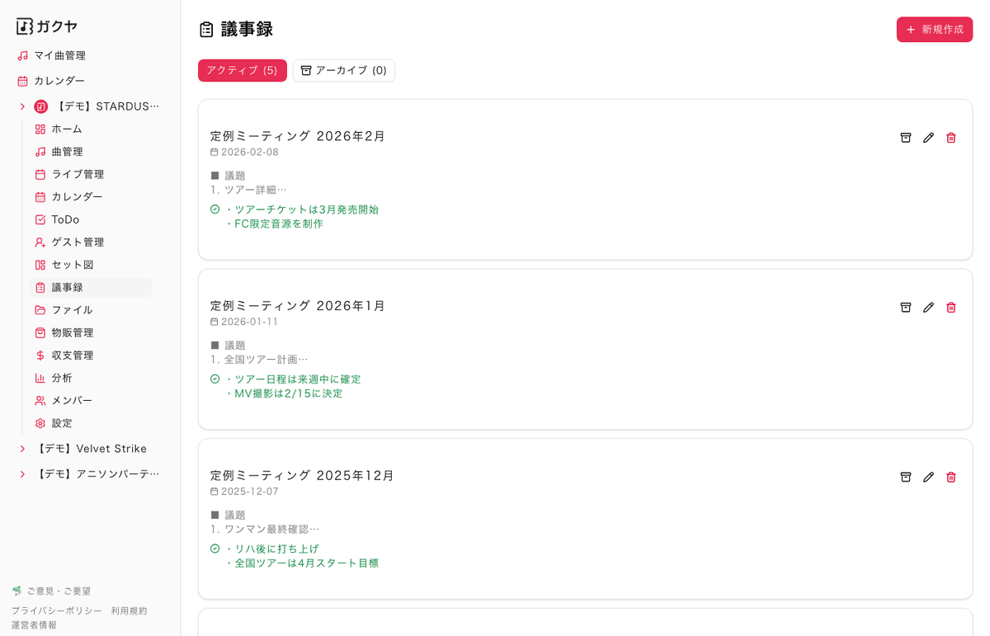Edit the 定例ミーティング 2026年1月 minutes
This screenshot has width=990, height=636.
(x=928, y=307)
